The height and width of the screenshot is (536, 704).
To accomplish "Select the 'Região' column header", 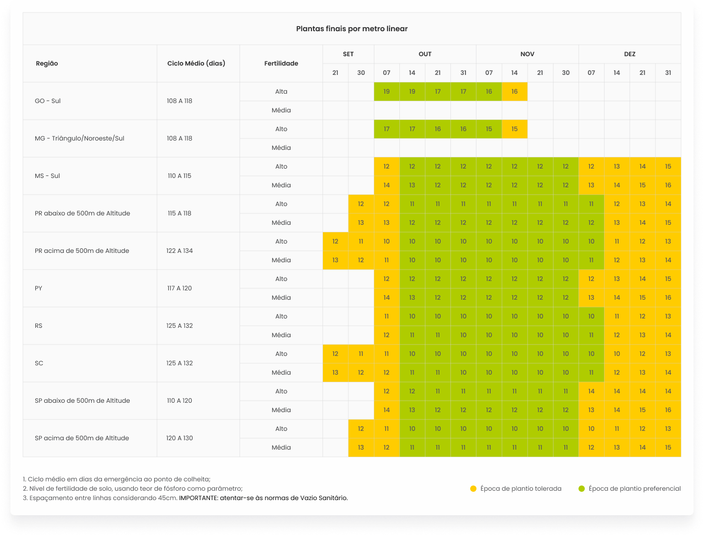I will [47, 63].
